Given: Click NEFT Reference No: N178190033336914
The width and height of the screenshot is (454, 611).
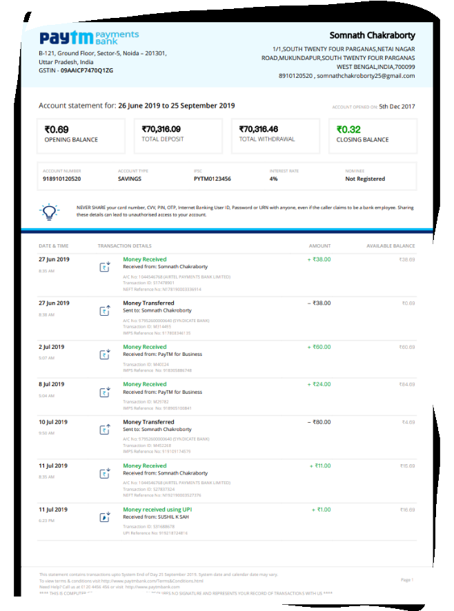Looking at the screenshot, I should tap(162, 290).
